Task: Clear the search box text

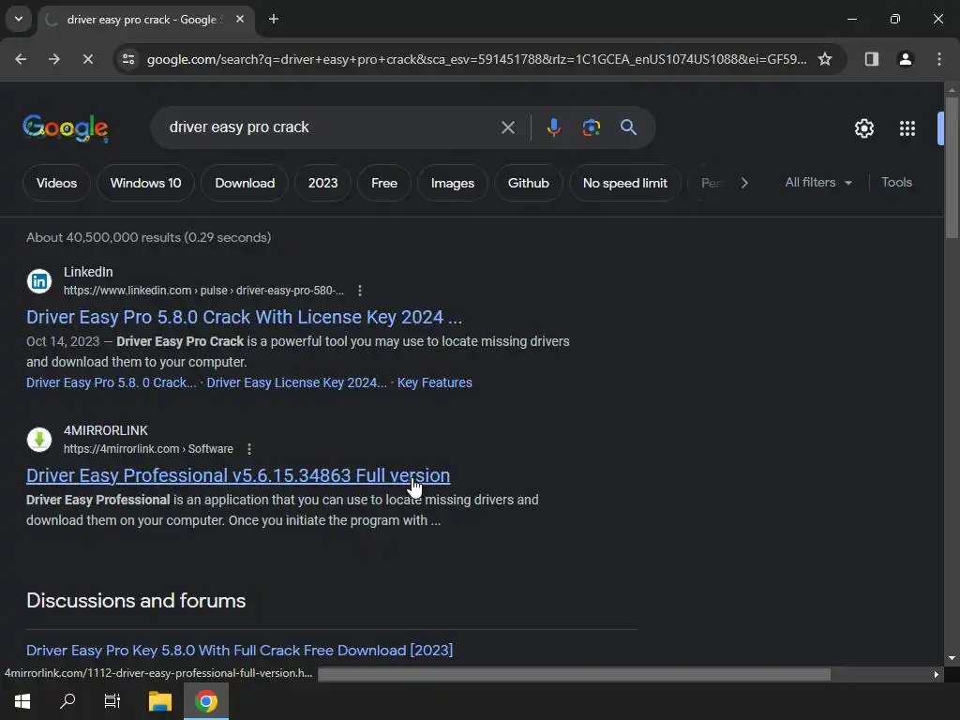Action: [x=507, y=127]
